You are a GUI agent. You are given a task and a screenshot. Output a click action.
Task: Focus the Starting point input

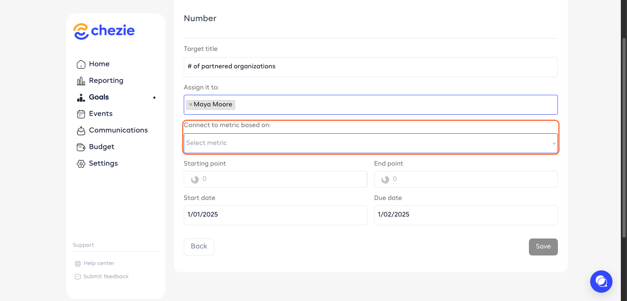click(281, 179)
